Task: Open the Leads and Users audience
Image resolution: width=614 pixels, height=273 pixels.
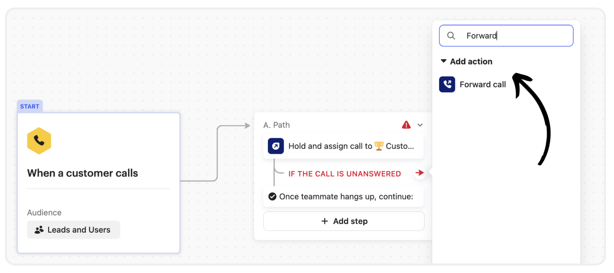Action: (74, 230)
